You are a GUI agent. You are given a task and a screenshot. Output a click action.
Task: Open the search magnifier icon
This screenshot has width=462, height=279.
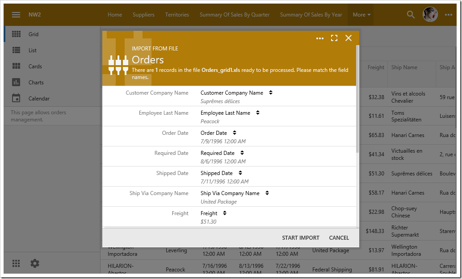(411, 14)
